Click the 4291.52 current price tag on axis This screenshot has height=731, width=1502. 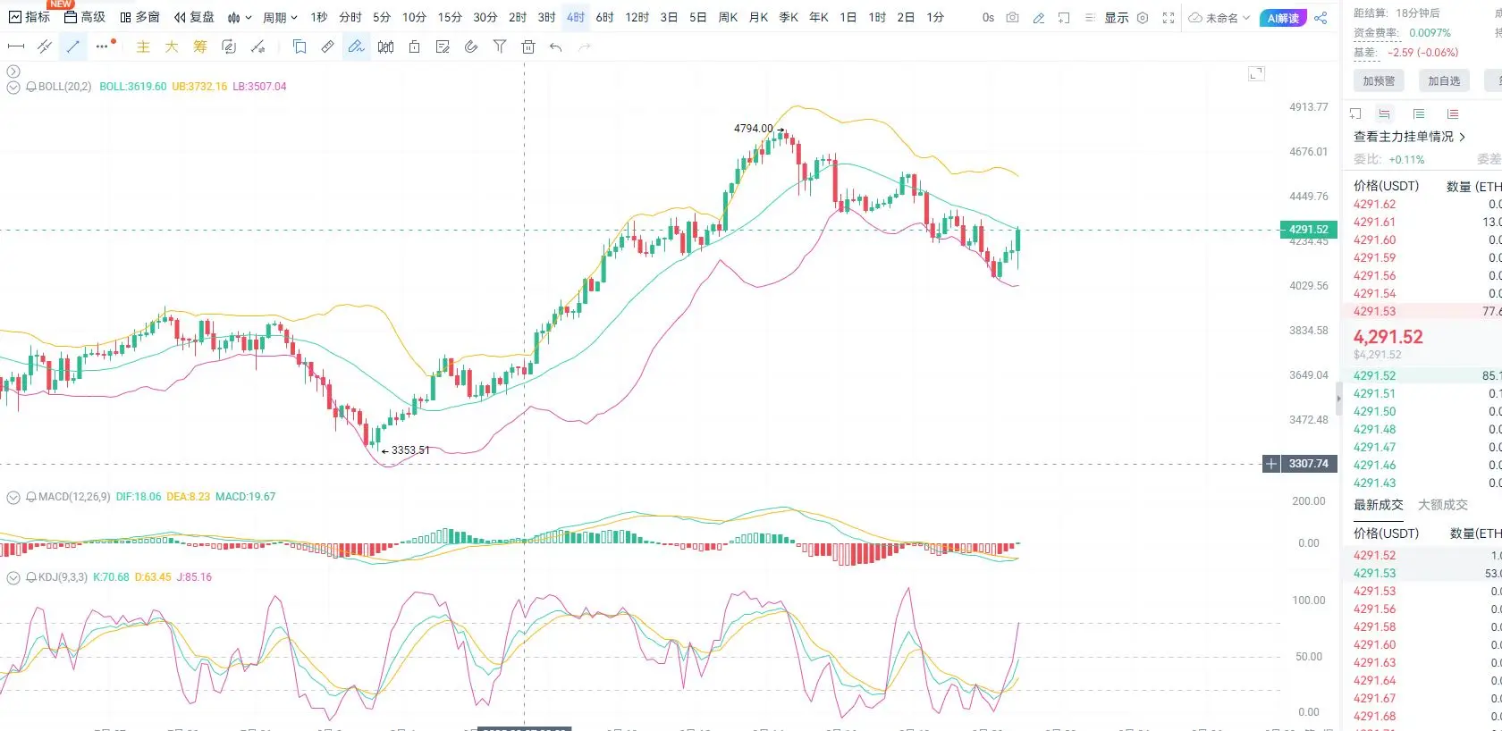coord(1308,230)
